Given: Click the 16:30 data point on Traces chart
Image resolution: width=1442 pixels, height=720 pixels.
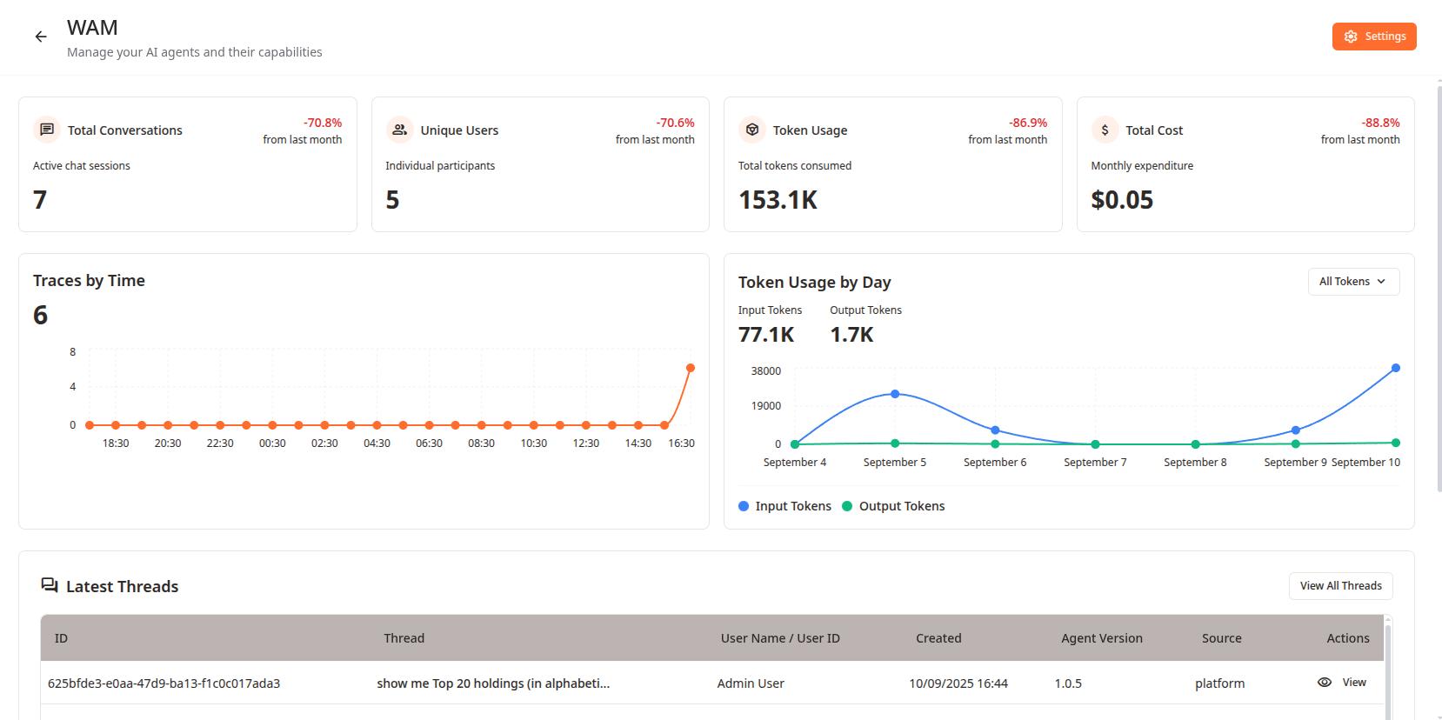Looking at the screenshot, I should [x=691, y=368].
